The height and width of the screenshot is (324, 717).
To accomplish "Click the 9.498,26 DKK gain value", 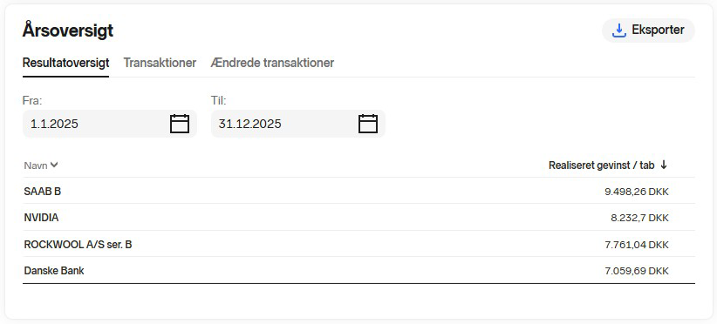I will (x=637, y=192).
